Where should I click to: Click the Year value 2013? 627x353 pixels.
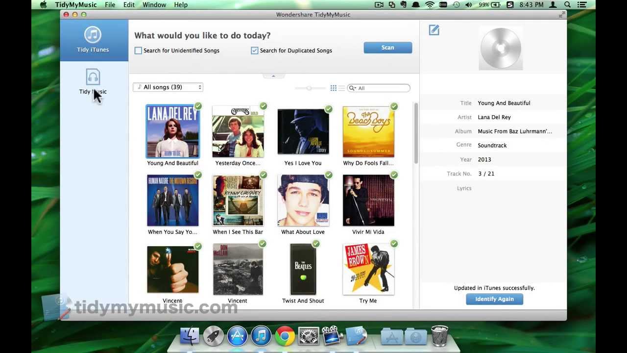(484, 160)
